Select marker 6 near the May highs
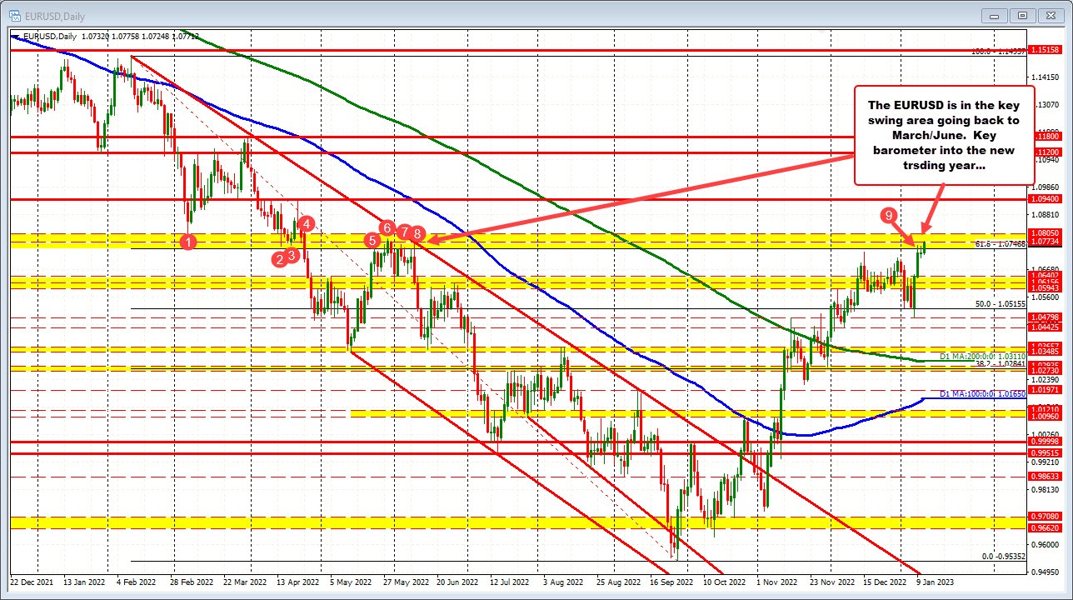Image resolution: width=1073 pixels, height=600 pixels. click(386, 227)
